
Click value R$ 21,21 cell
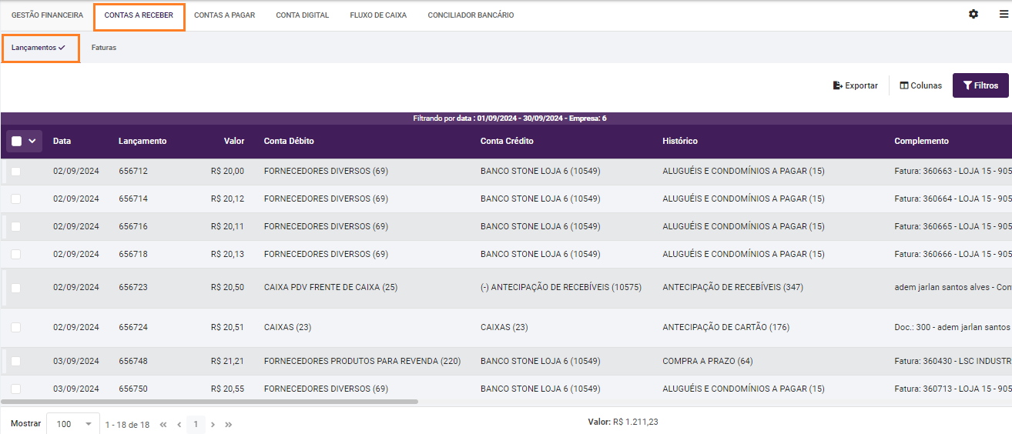coord(227,361)
